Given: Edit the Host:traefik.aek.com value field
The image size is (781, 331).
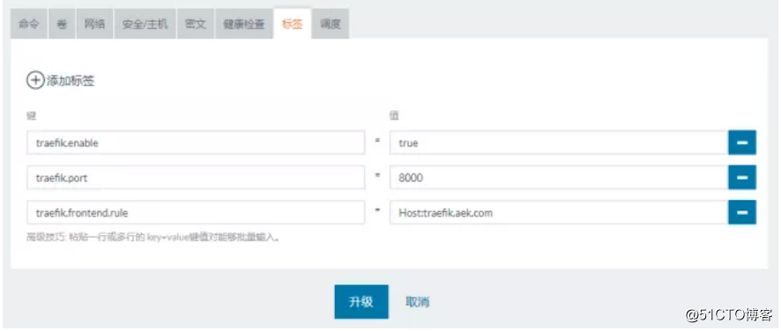Looking at the screenshot, I should click(559, 212).
